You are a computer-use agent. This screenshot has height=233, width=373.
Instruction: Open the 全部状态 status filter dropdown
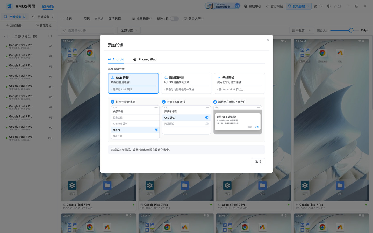(129, 30)
